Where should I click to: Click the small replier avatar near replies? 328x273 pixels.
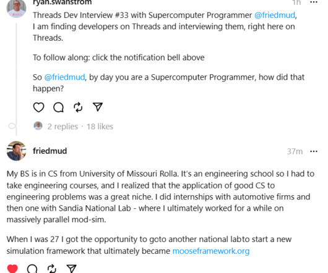38,126
